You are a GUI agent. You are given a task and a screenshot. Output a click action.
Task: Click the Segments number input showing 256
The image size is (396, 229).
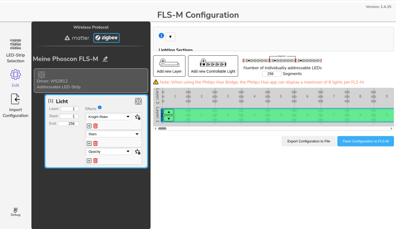pos(271,74)
